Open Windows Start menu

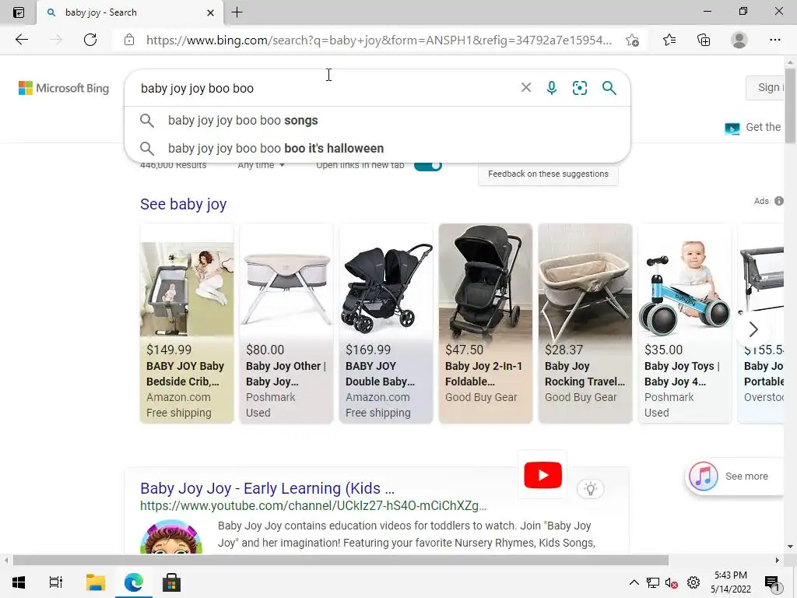pyautogui.click(x=19, y=582)
